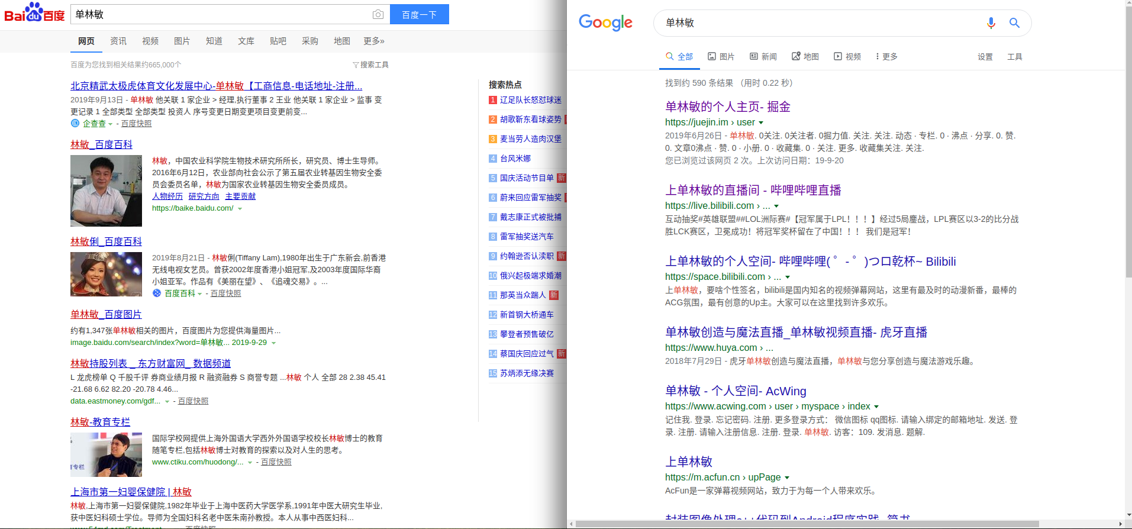This screenshot has width=1132, height=529.
Task: Expand dropdown arrow after juejin.im URL
Action: tap(762, 123)
